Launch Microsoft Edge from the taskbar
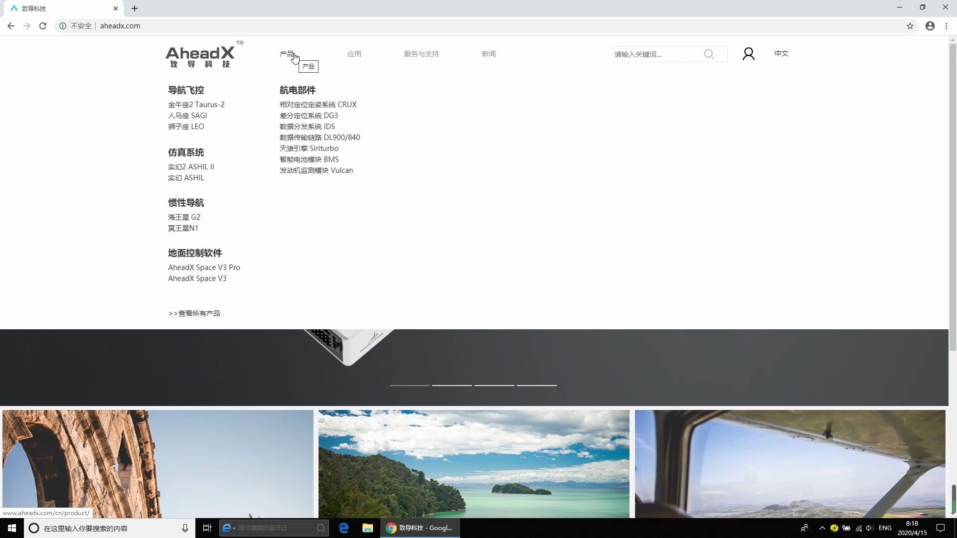The image size is (957, 538). tap(344, 528)
